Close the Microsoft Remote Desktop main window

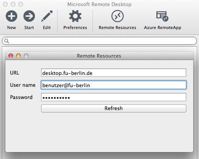[x=5, y=4]
